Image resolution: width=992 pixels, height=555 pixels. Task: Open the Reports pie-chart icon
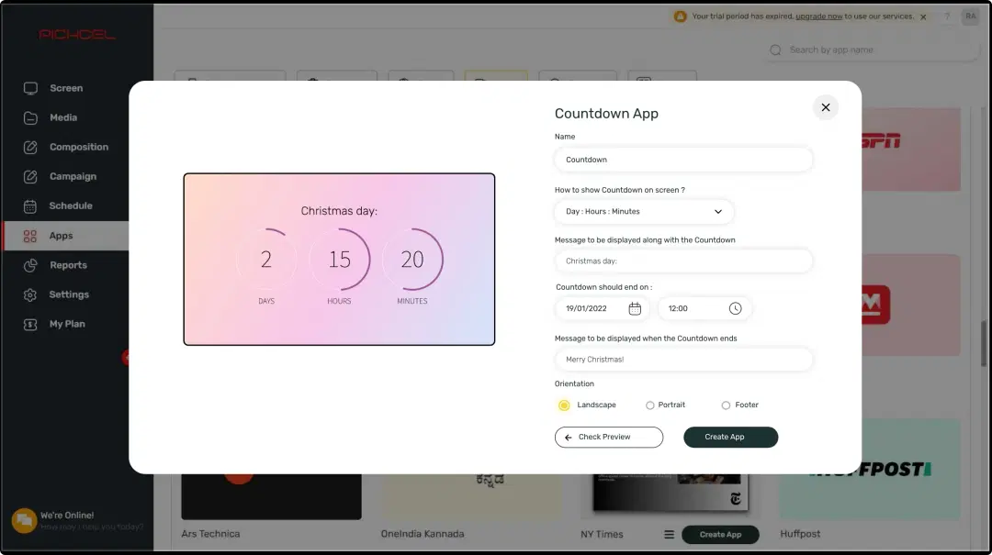28,264
